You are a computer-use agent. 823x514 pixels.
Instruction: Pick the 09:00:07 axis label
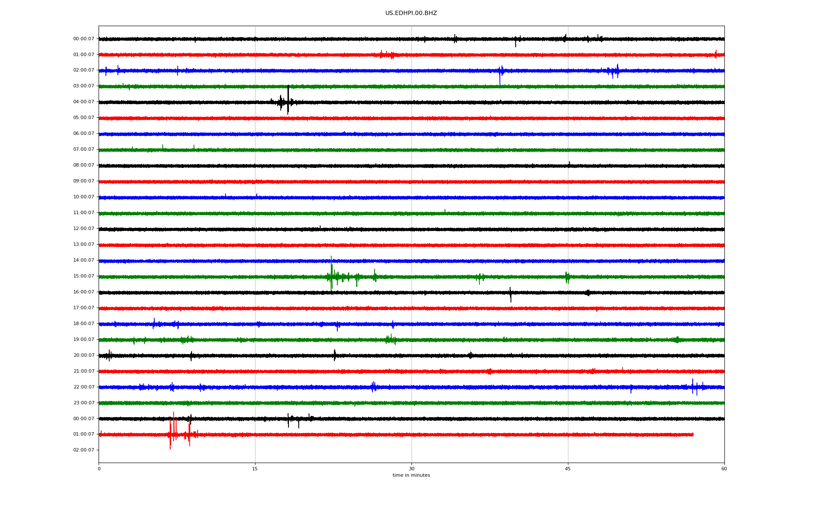(84, 181)
